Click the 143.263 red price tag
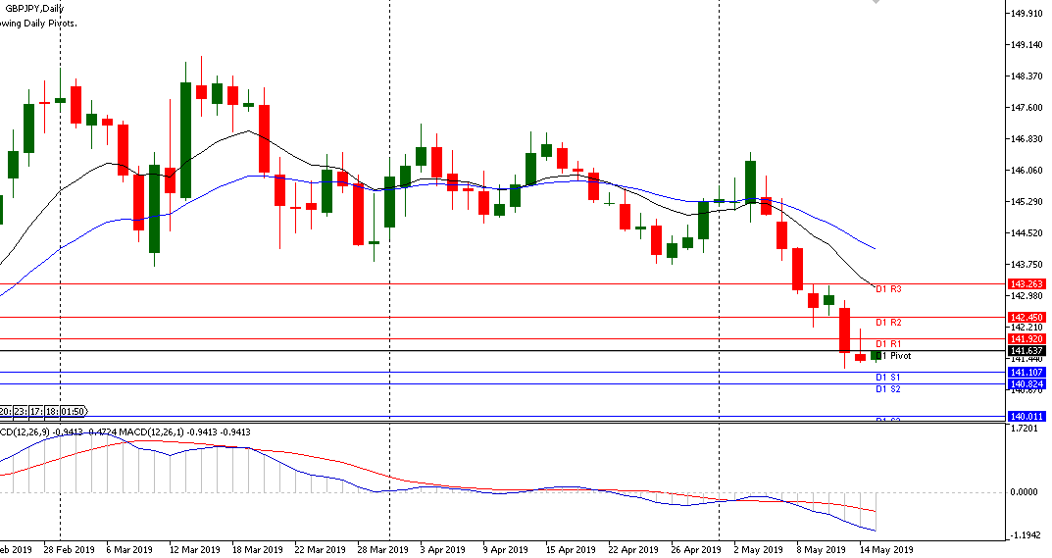Screen dimensions: 1052x558 click(1026, 283)
